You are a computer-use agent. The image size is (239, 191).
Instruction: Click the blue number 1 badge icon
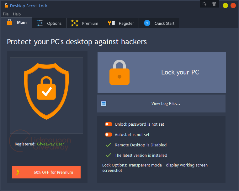click(147, 23)
